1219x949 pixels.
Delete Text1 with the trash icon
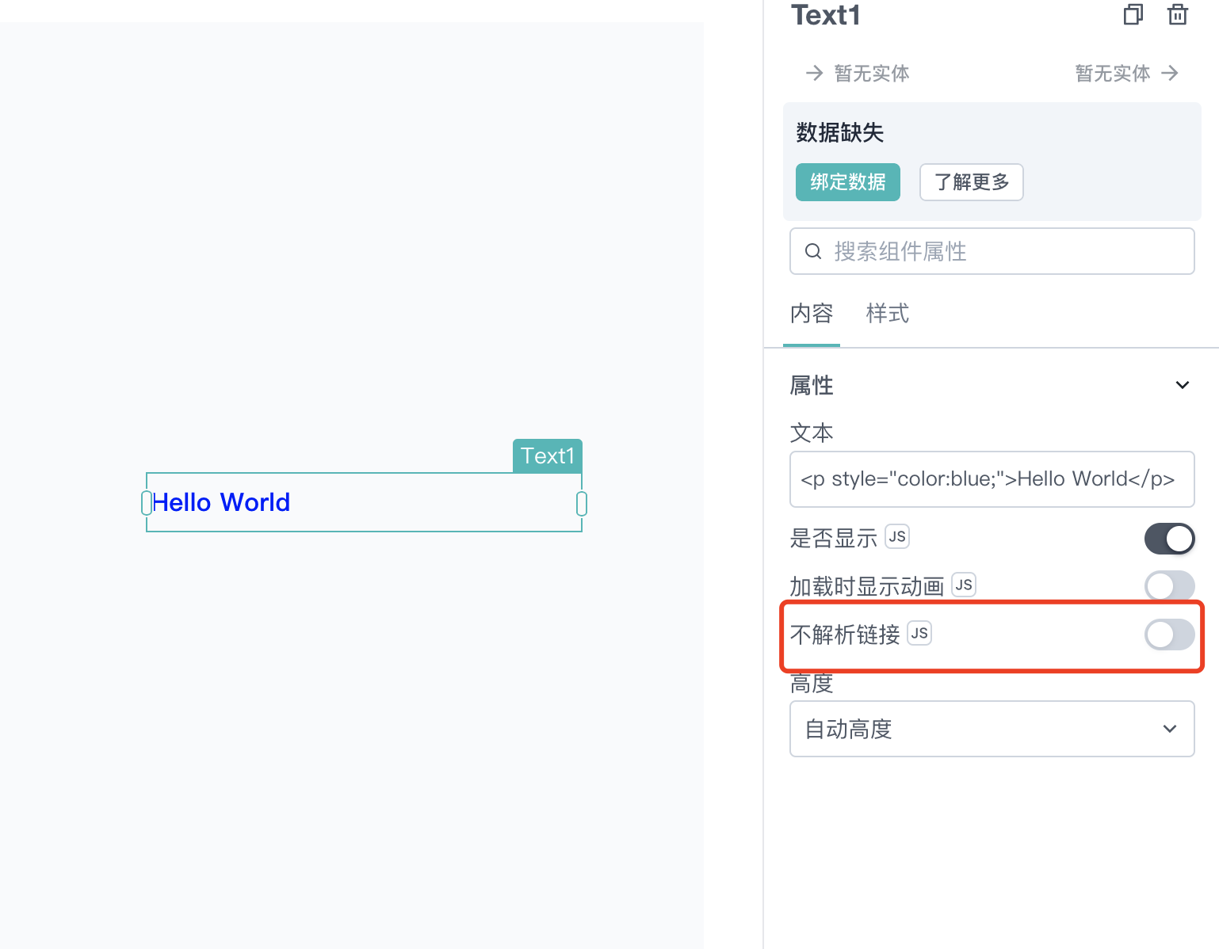pos(1178,14)
